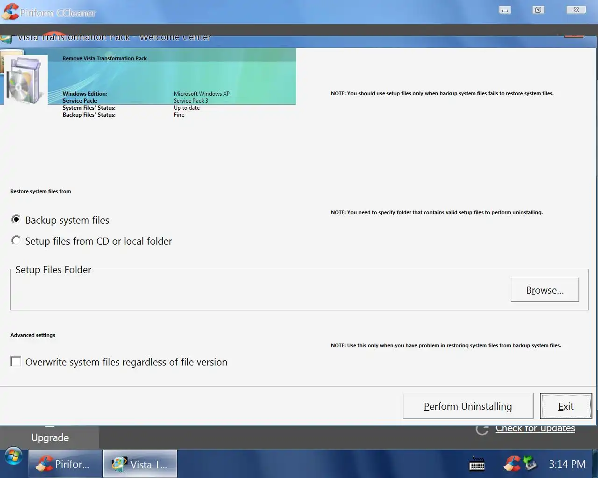Switch to Piriform CCleaner taskbar button
Viewport: 598px width, 478px height.
[x=65, y=464]
